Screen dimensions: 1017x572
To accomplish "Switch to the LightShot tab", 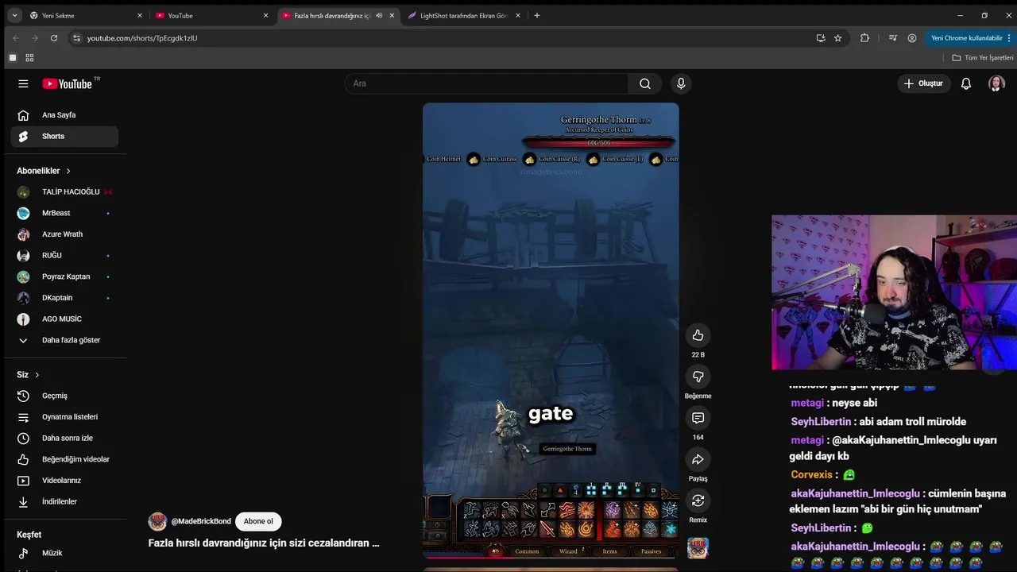I will point(465,15).
